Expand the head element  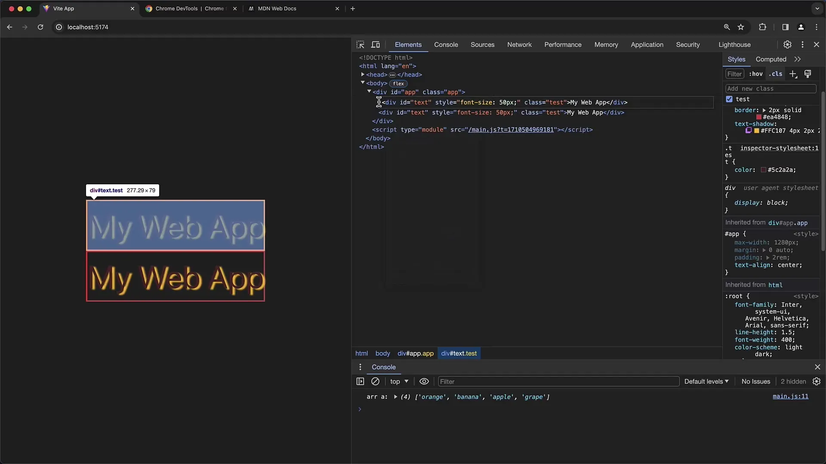click(363, 74)
